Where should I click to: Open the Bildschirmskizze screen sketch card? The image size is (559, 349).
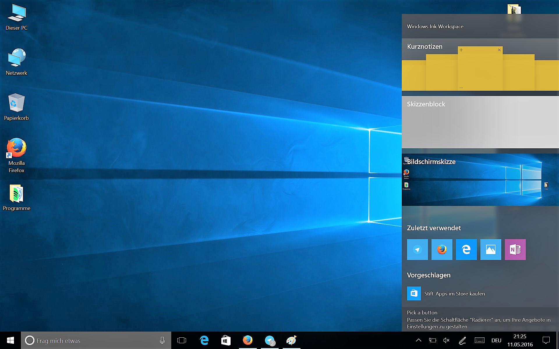click(x=480, y=180)
